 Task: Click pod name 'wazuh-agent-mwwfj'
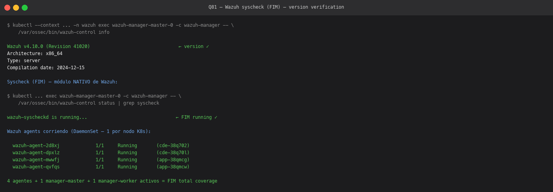point(36,160)
